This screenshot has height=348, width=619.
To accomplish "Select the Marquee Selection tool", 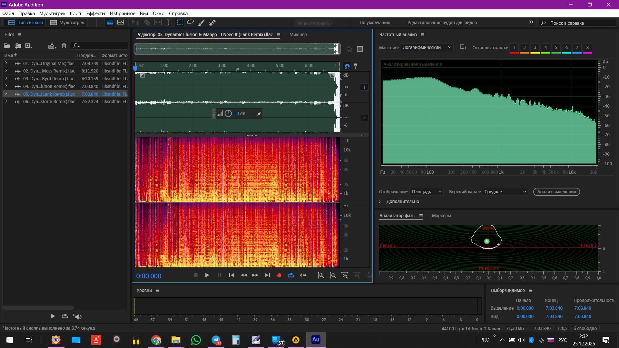I will pos(180,23).
